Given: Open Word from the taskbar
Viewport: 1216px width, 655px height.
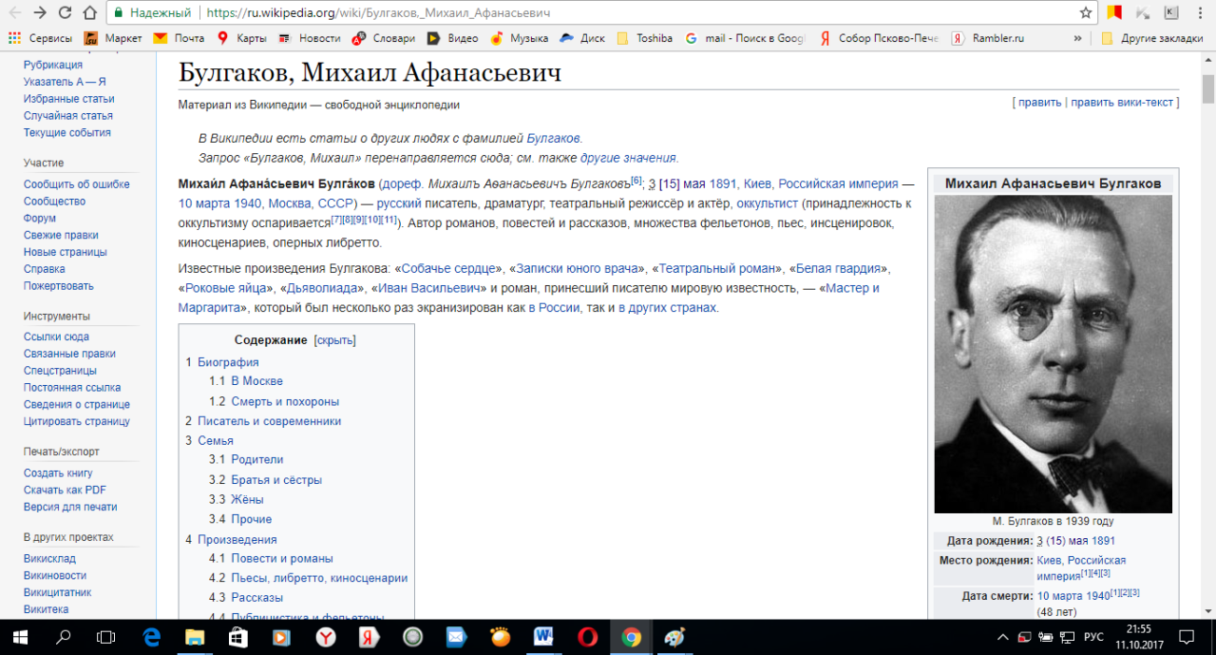Looking at the screenshot, I should [x=544, y=637].
